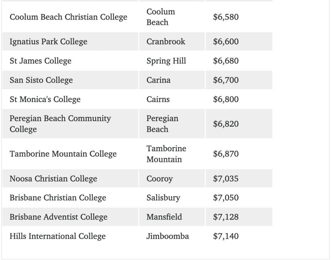The image size is (331, 260).
Task: Click the Ignatius Park College name
Action: coord(48,42)
